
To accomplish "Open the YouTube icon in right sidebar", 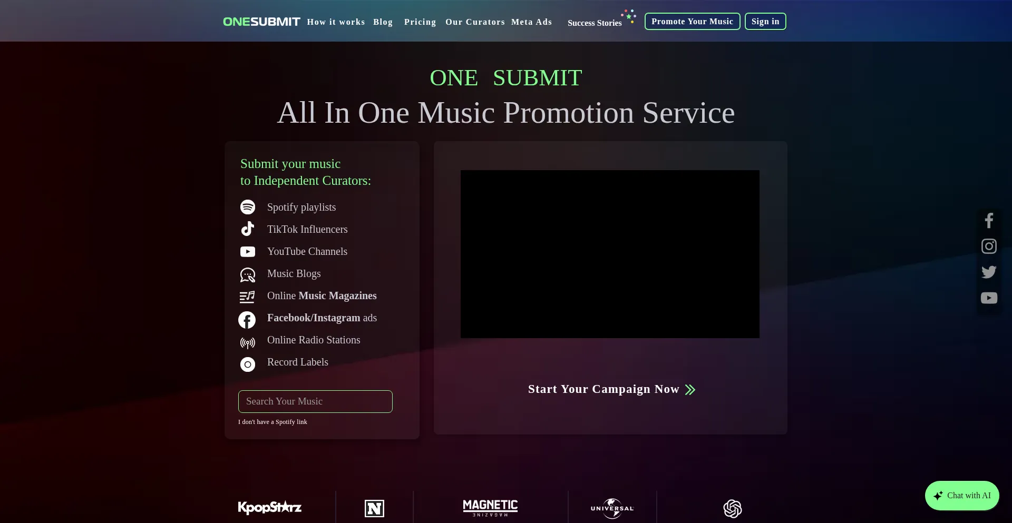I will click(x=989, y=298).
